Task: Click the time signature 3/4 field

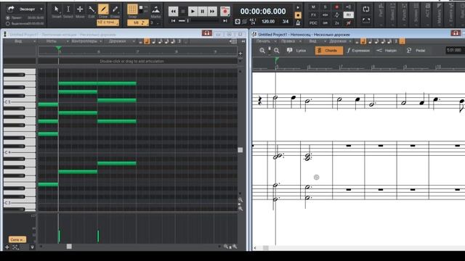Action: pos(286,22)
